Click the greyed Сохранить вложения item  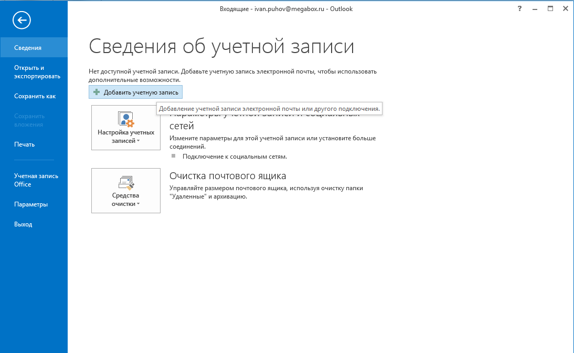pyautogui.click(x=29, y=120)
